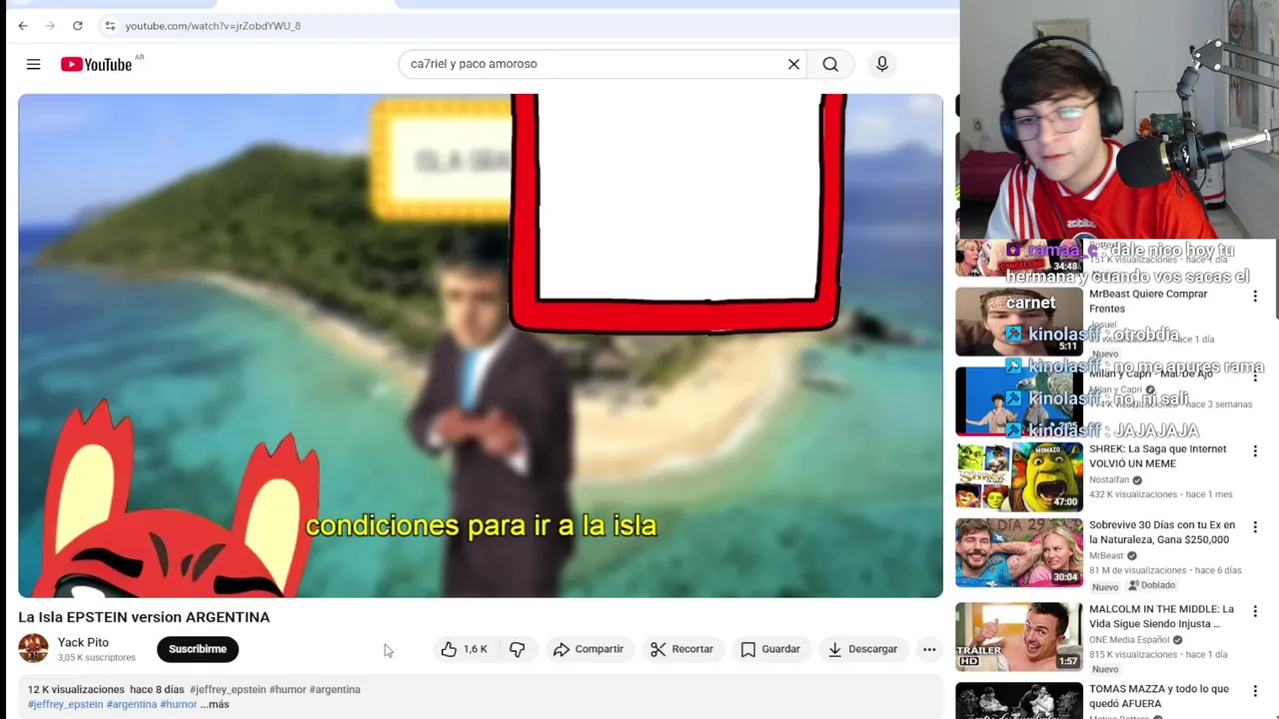Reload the page with the refresh icon
Image resolution: width=1279 pixels, height=719 pixels.
(78, 26)
